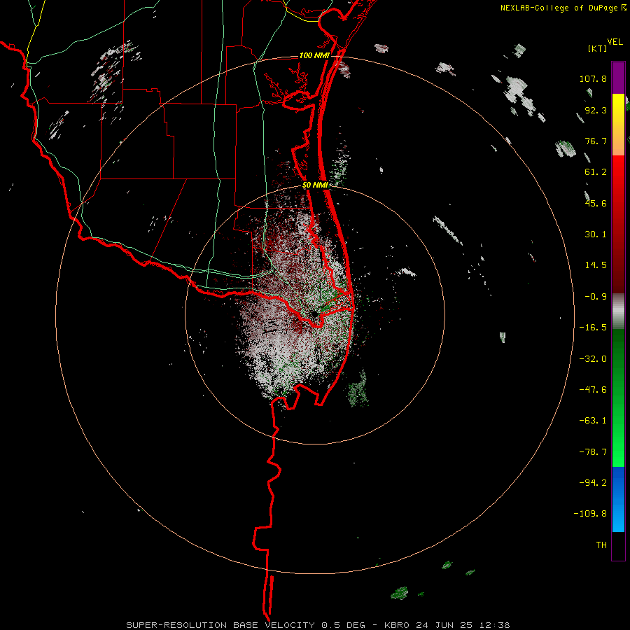Click the 45.6 velocity scale value
630x630 pixels.
pyautogui.click(x=596, y=203)
